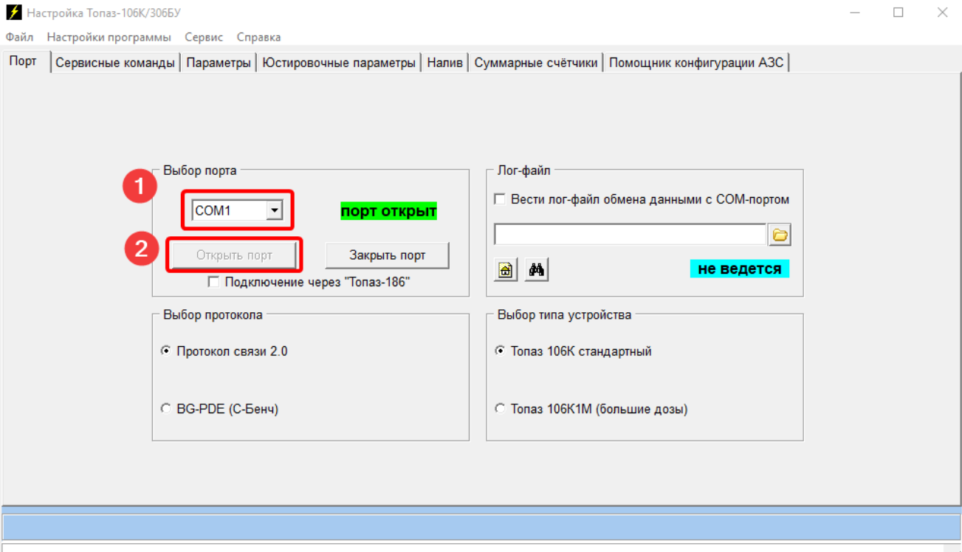Screen dimensions: 962x552
Task: Open the Настройки программы menu
Action: click(109, 37)
